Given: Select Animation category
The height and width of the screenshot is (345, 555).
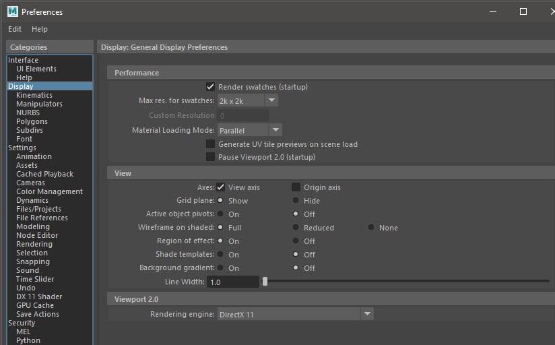Looking at the screenshot, I should pyautogui.click(x=50, y=156).
